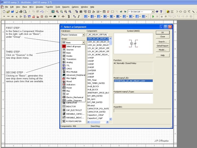Select the INDUCTOR family
The image size is (197, 148).
pyautogui.click(x=73, y=106)
